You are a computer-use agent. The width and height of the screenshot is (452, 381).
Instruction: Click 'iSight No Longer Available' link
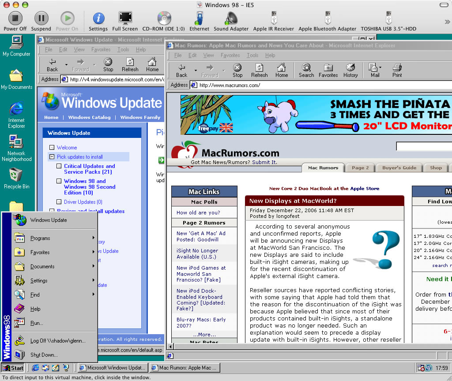(x=197, y=254)
